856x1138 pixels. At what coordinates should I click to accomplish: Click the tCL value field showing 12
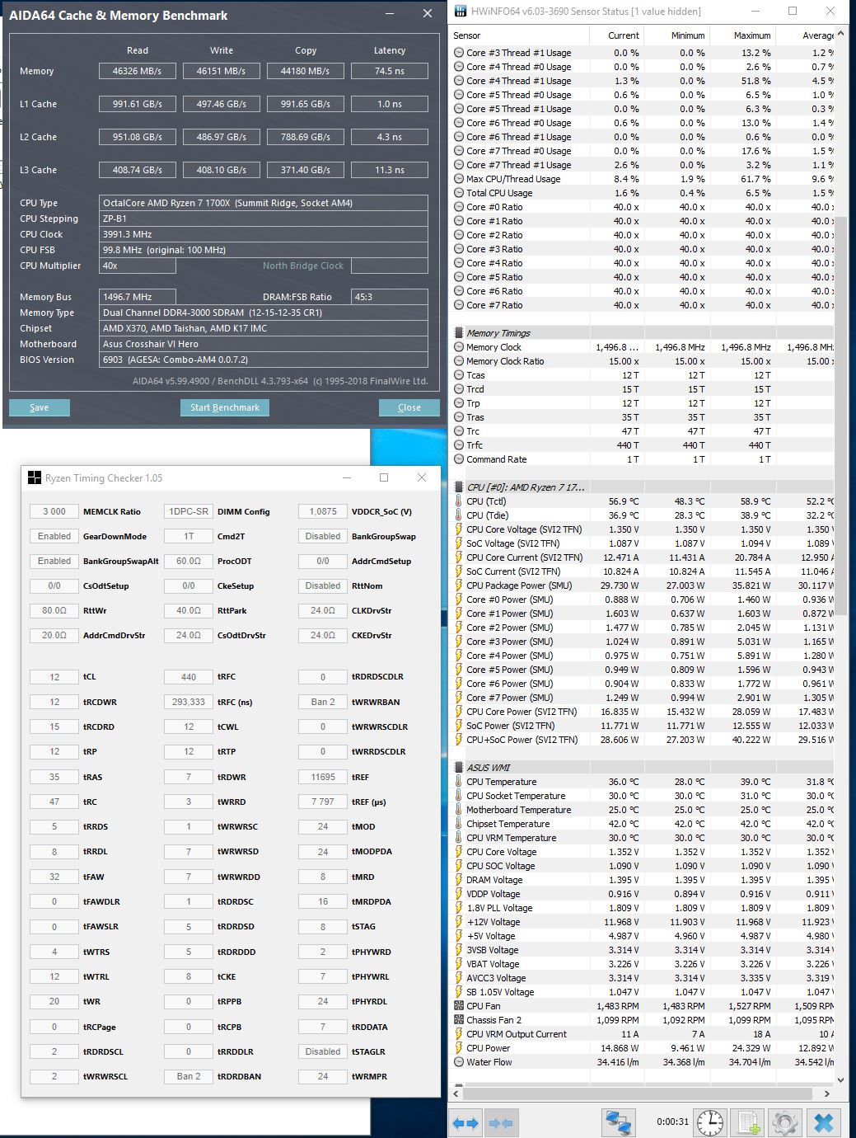54,676
